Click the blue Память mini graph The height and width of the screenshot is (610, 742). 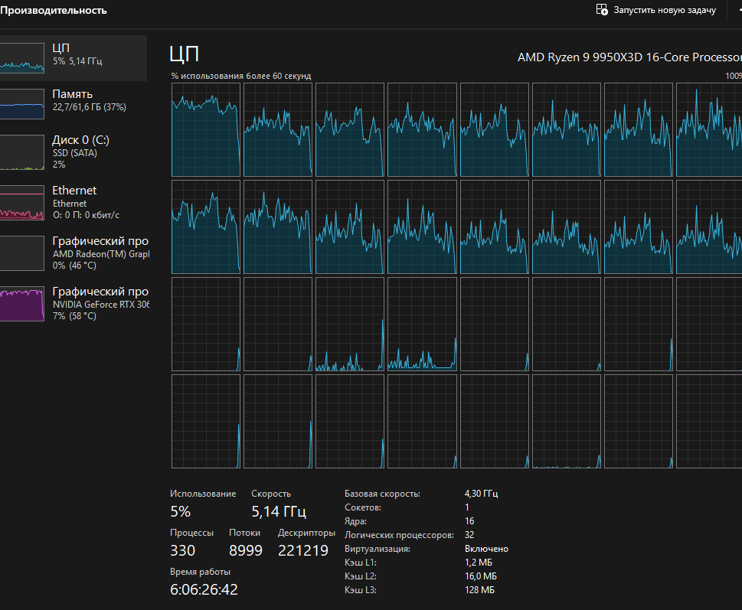tap(21, 104)
